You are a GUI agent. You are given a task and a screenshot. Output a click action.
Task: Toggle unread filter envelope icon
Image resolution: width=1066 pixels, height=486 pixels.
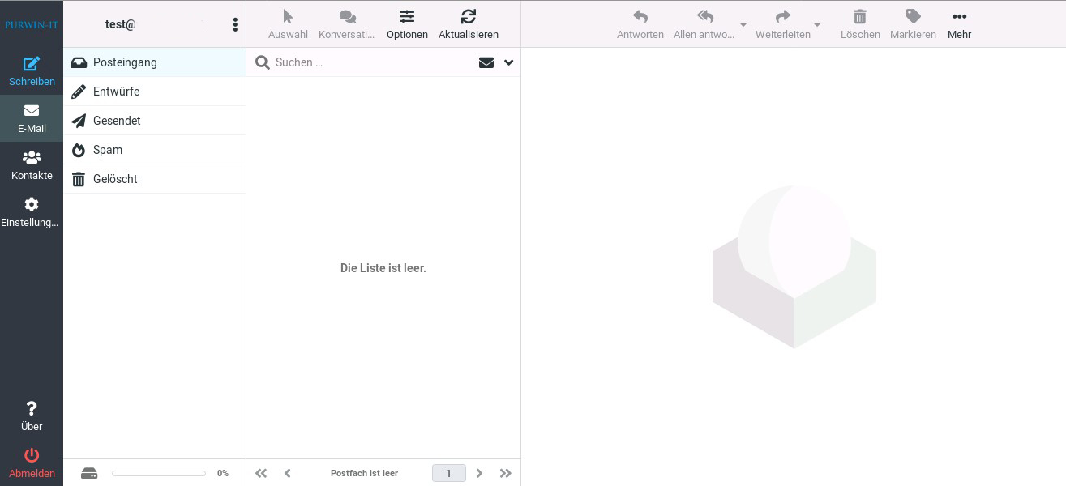486,62
